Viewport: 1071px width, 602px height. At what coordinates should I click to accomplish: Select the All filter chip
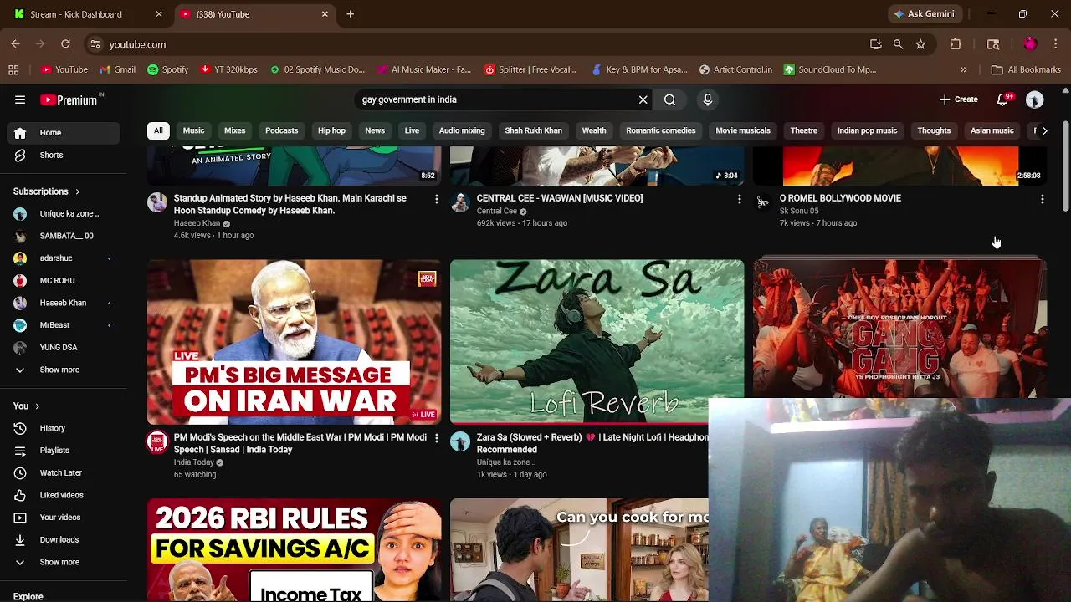pyautogui.click(x=158, y=130)
